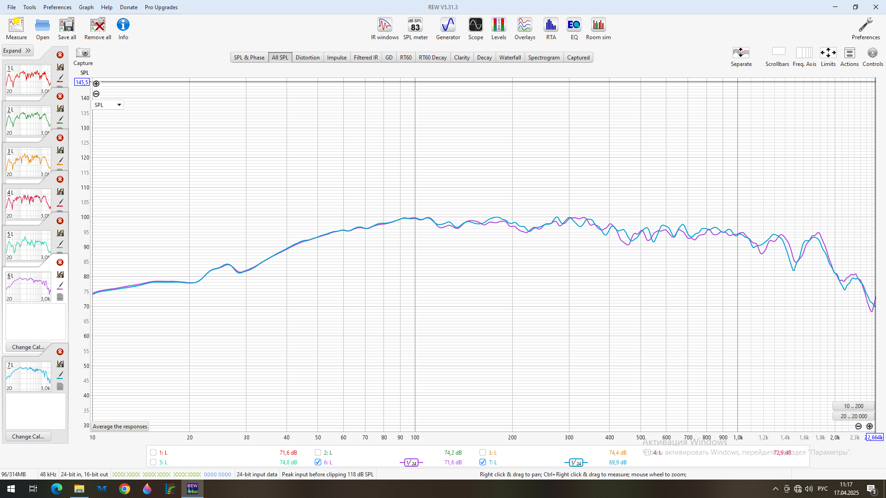Select measurement 3 L thumbnail

28,162
